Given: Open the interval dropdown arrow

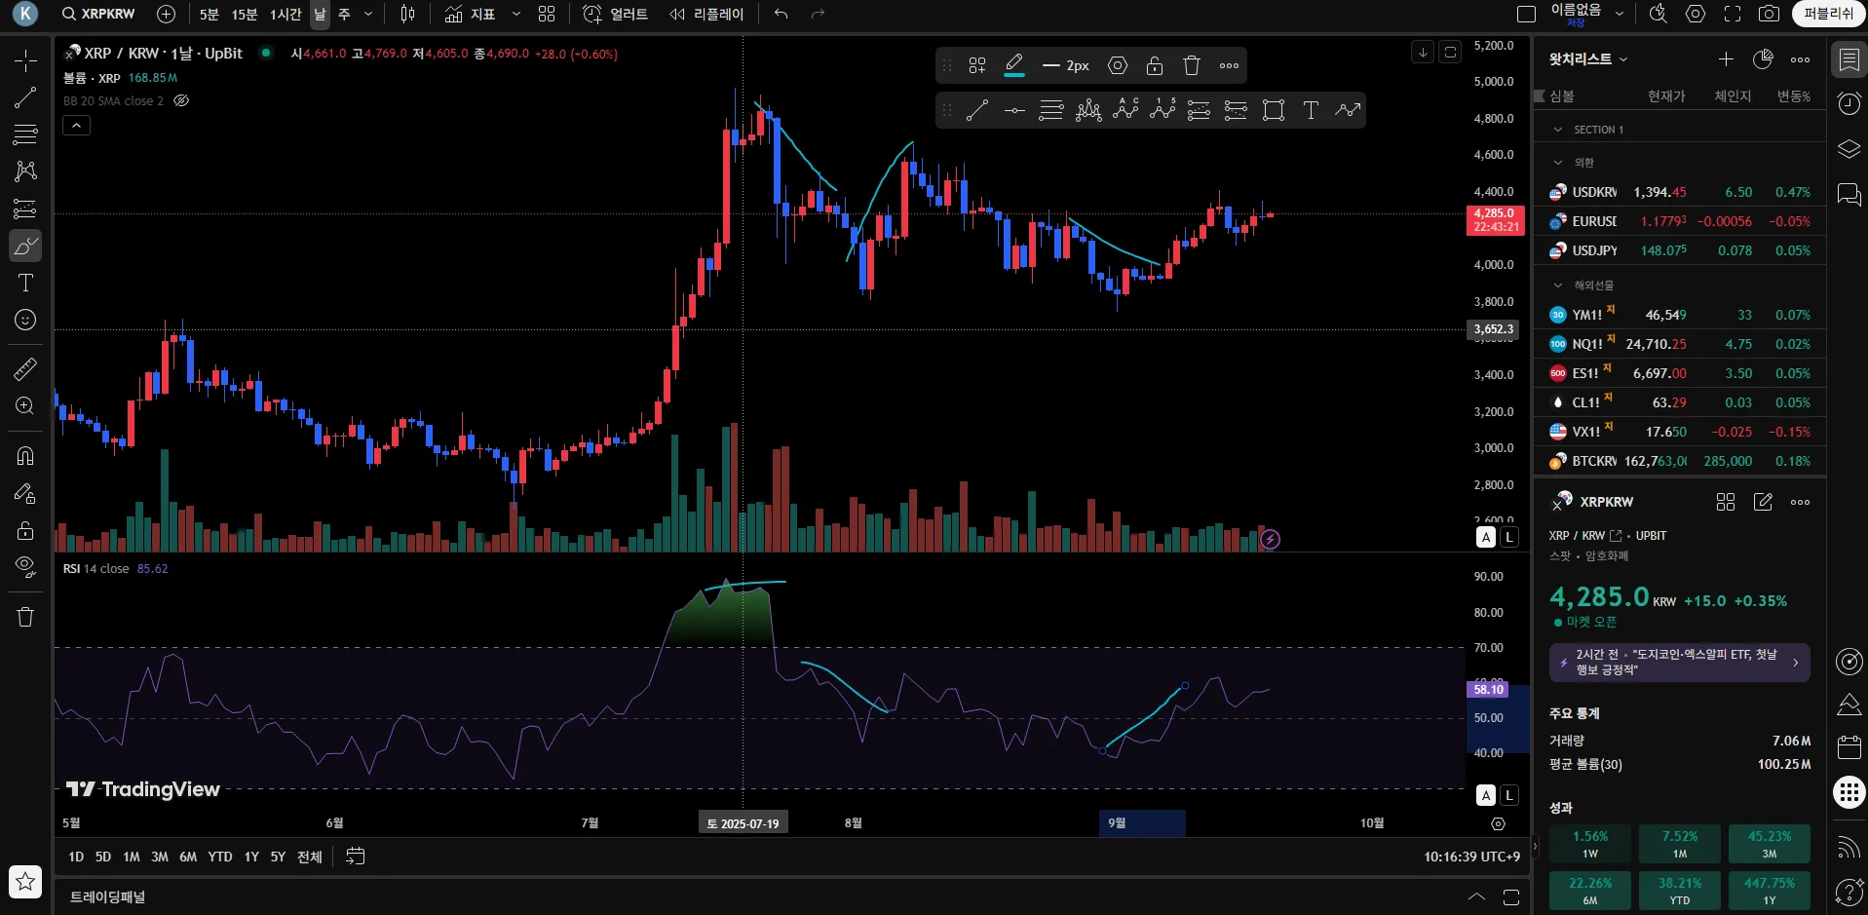Looking at the screenshot, I should [368, 14].
